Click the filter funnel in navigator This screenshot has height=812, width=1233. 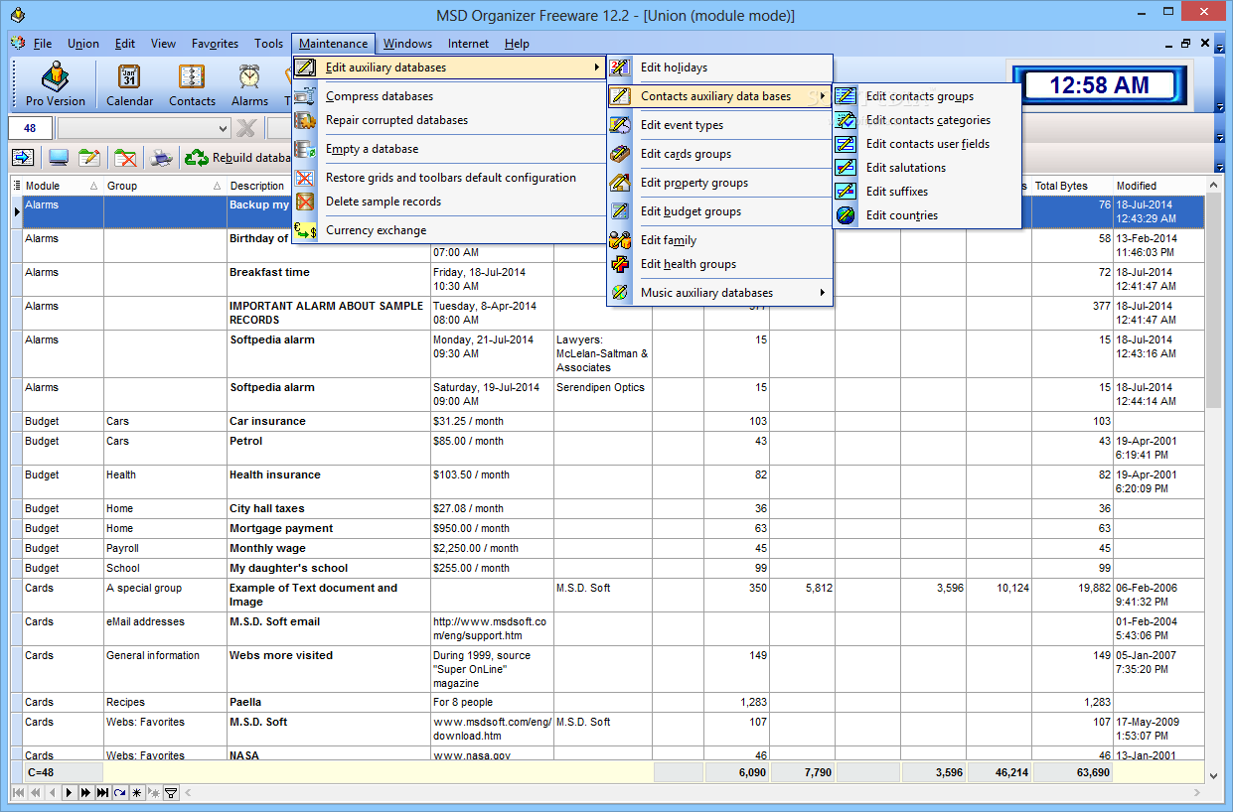170,793
